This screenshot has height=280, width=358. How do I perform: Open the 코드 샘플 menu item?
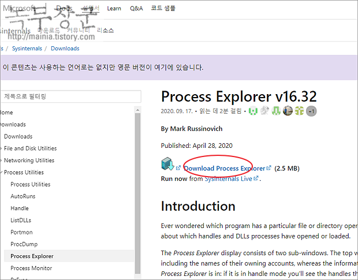163,8
